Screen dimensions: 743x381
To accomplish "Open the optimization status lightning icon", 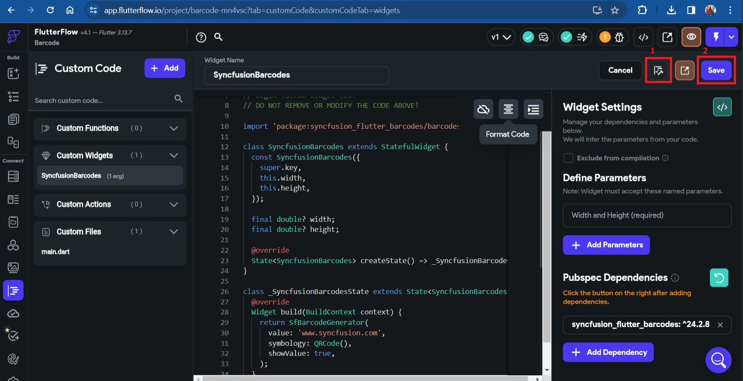I will coord(582,37).
